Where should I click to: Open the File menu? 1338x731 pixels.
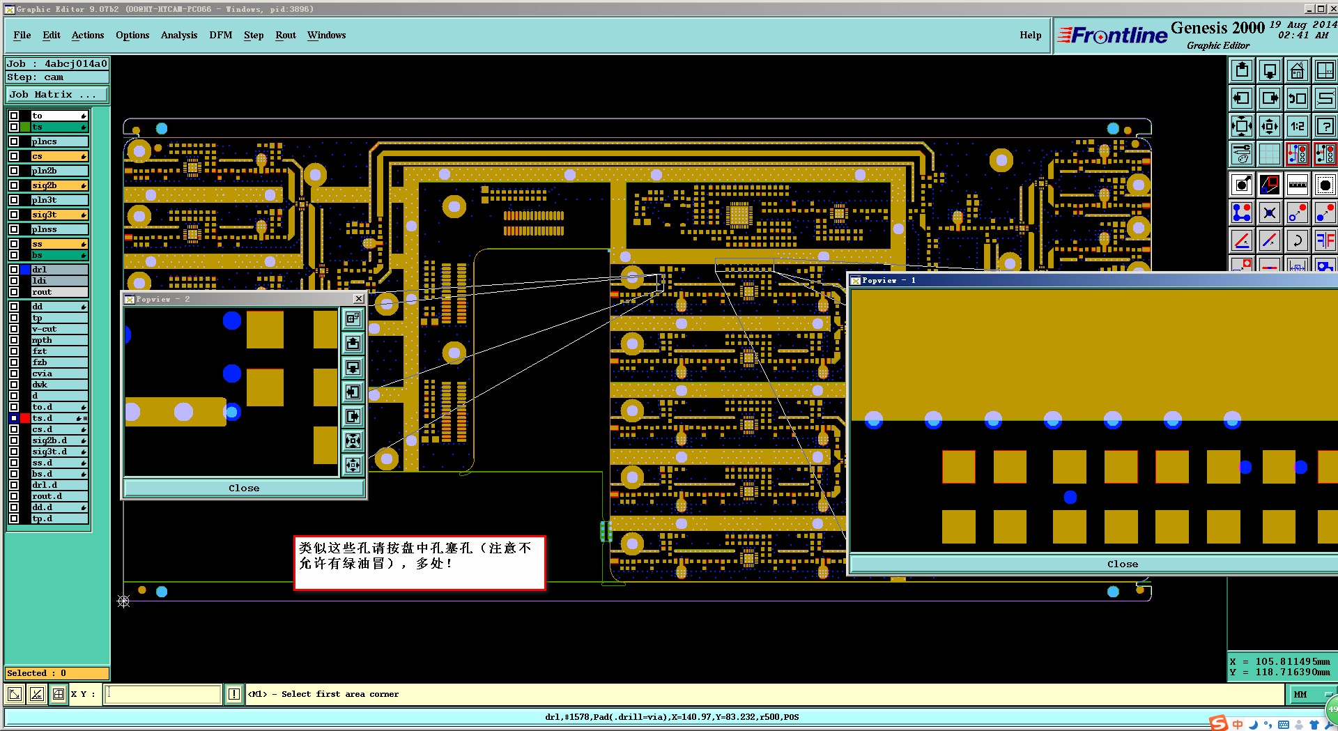coord(22,35)
